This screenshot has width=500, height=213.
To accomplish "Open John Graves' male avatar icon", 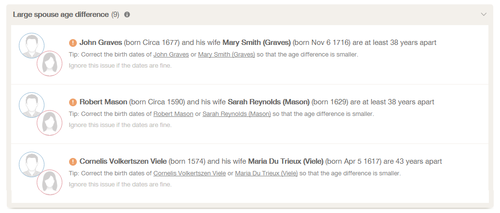I will tap(31, 45).
